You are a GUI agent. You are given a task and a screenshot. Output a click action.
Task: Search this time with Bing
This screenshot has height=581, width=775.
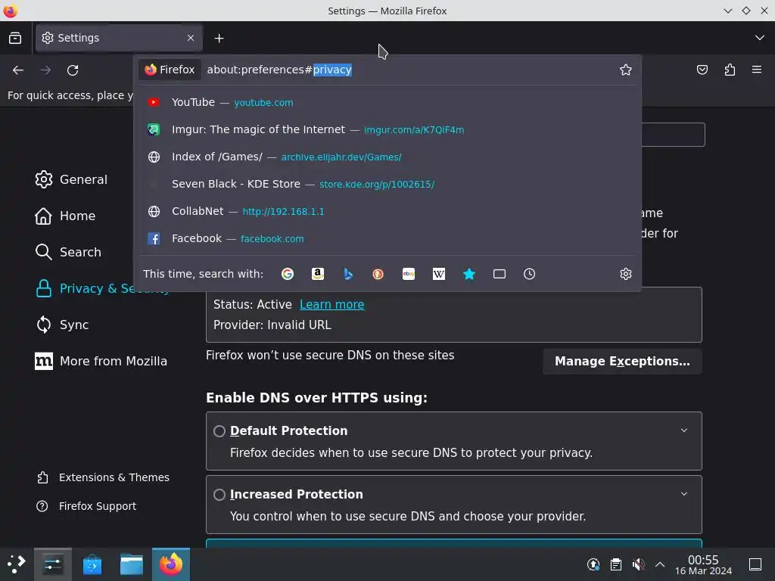[348, 274]
